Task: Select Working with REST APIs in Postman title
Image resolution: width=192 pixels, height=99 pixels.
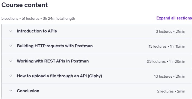Action: click(53, 61)
